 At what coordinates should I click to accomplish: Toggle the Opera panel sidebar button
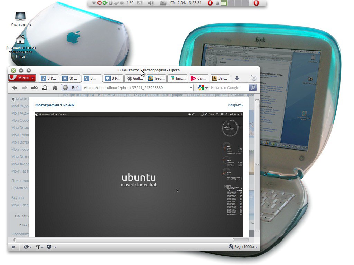click(13, 247)
